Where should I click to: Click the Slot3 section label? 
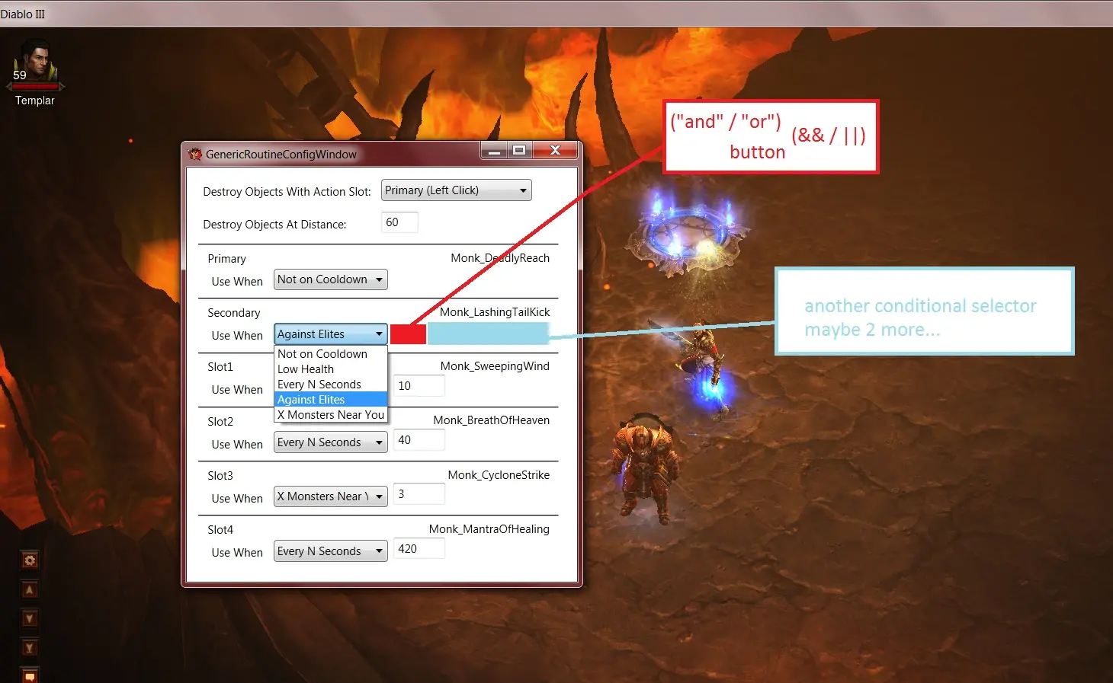pos(220,476)
